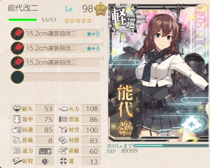Click the 対空 anti-air gun icon
Screen dimensions: 210x168
63,130
